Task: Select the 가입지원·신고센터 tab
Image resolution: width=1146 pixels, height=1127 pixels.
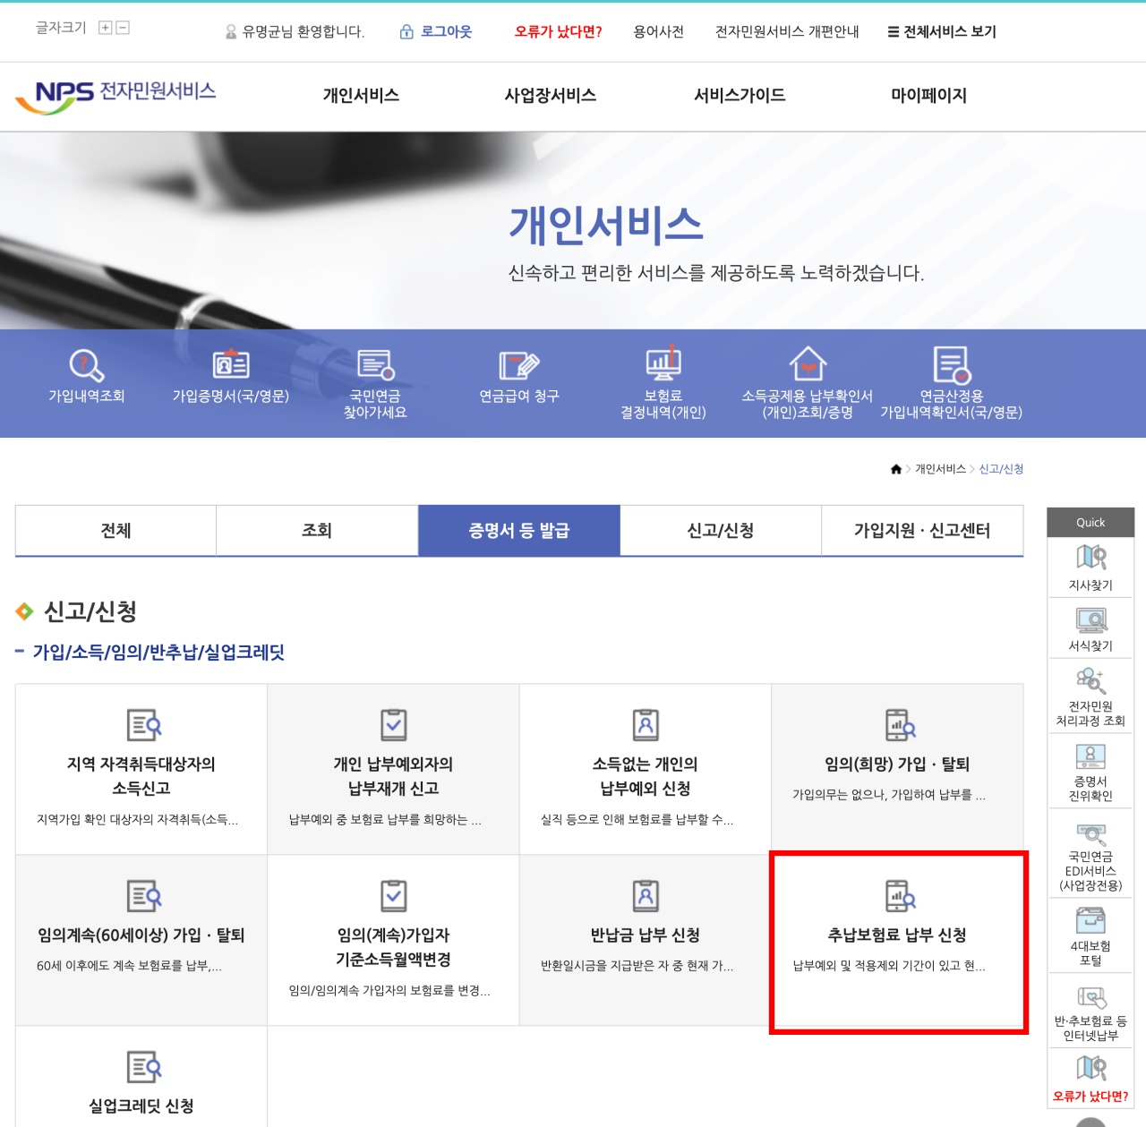Action: (923, 530)
